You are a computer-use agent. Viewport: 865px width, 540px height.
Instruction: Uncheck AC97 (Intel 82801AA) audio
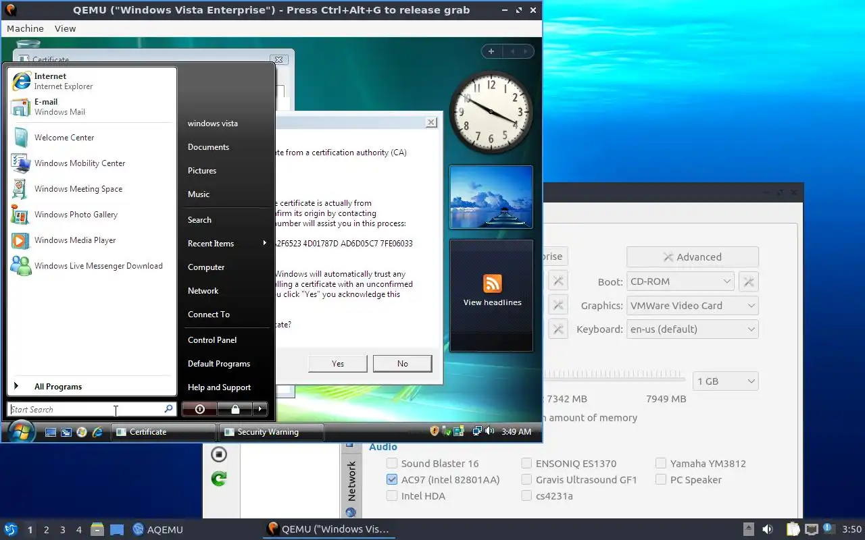point(392,480)
